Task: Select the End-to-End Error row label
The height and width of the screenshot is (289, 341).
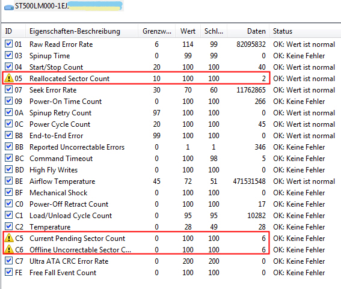Action: coord(57,136)
